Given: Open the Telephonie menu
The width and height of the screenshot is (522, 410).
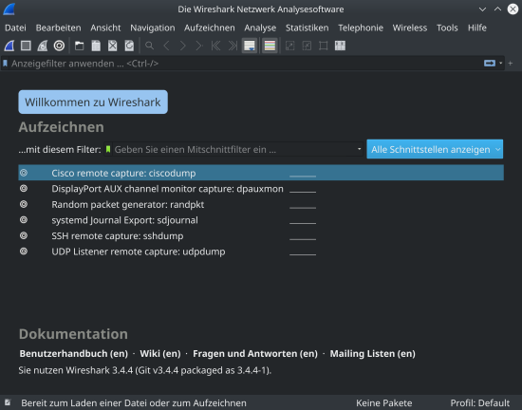Looking at the screenshot, I should click(x=361, y=28).
